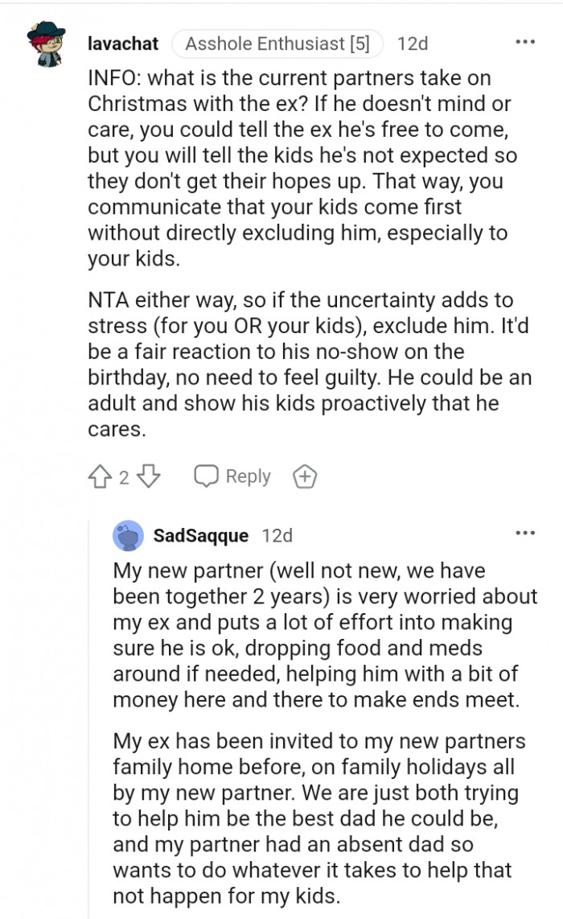The height and width of the screenshot is (919, 563).
Task: Click the Asshole Enthusiast [5] flair
Action: pyautogui.click(x=277, y=43)
